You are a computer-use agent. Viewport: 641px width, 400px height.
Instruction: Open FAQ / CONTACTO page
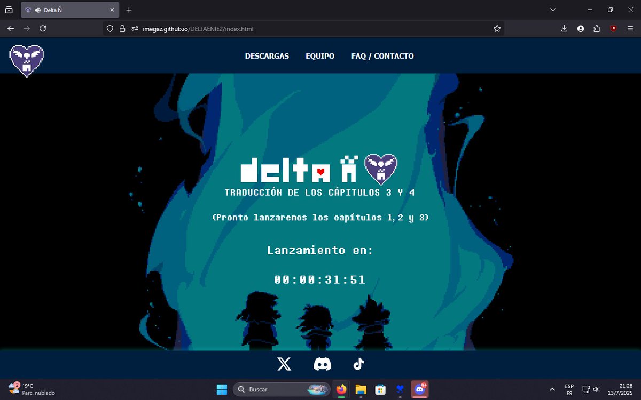pyautogui.click(x=382, y=56)
